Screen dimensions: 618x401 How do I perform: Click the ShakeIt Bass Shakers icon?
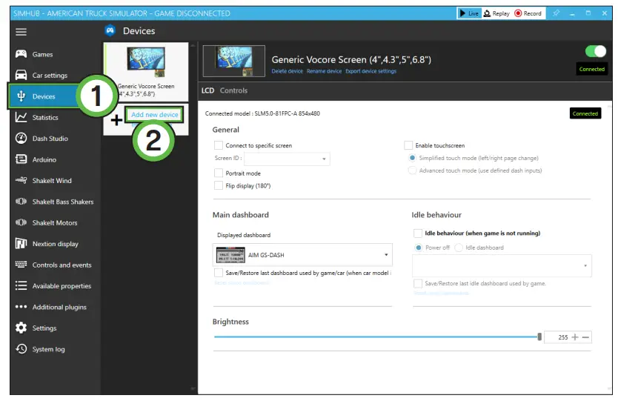(x=21, y=202)
